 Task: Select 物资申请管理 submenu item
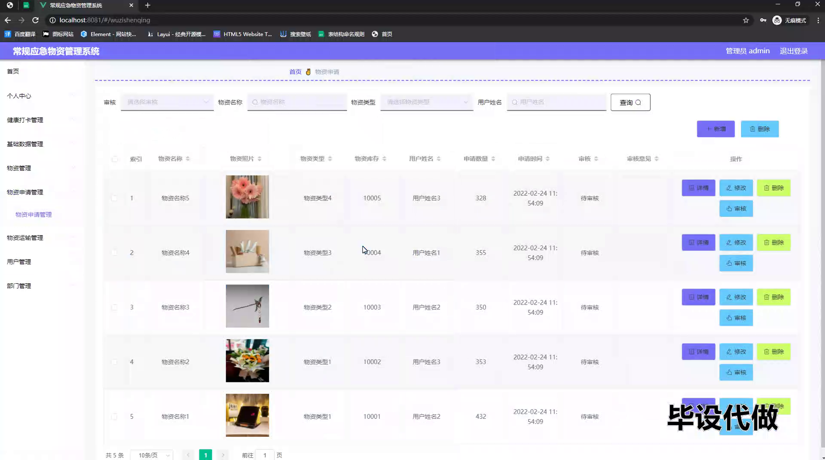pos(34,215)
